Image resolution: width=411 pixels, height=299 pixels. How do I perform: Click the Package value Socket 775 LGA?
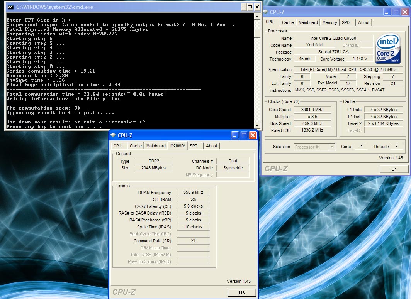point(333,52)
